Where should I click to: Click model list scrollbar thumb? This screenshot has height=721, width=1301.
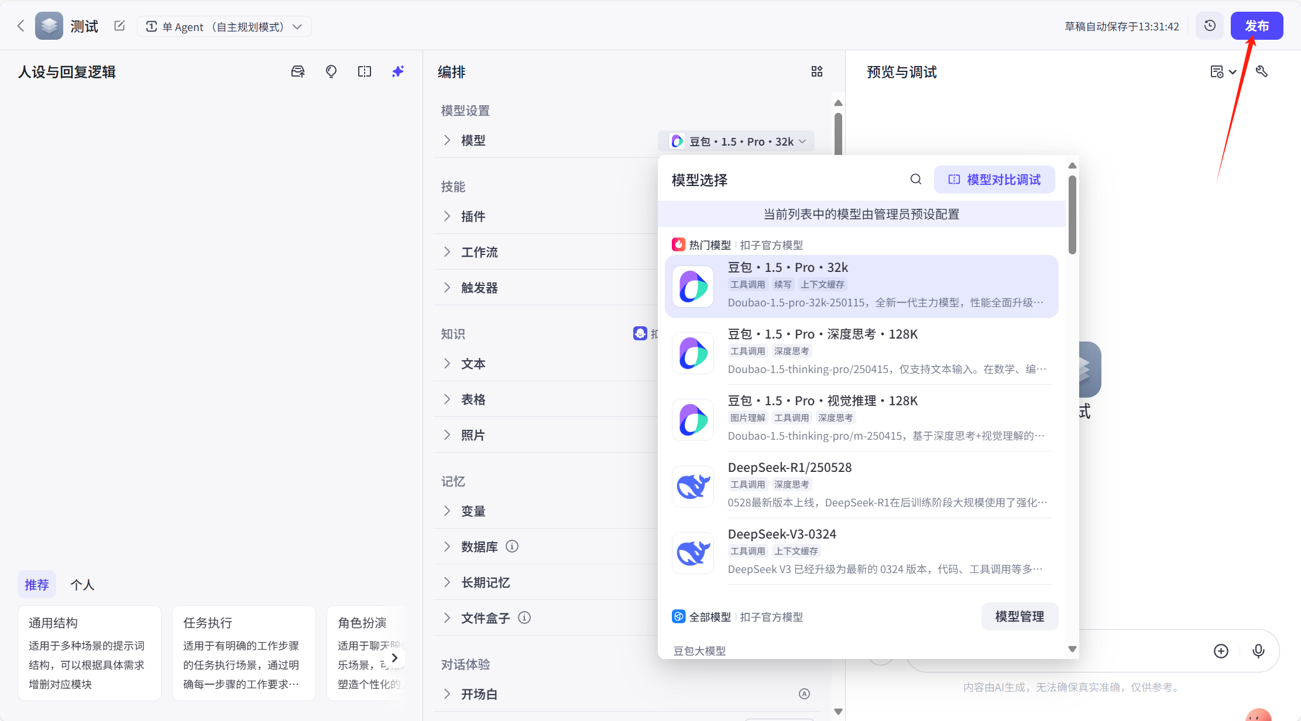click(x=1072, y=215)
